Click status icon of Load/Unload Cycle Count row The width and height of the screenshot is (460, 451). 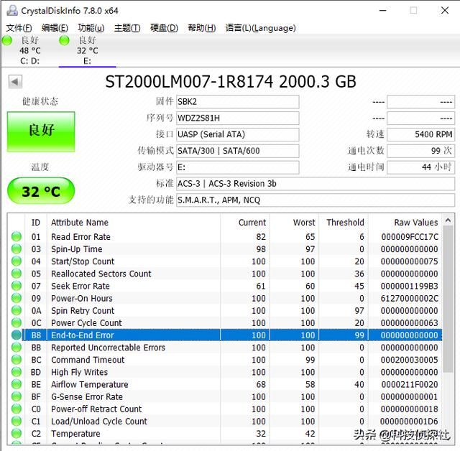(x=17, y=421)
